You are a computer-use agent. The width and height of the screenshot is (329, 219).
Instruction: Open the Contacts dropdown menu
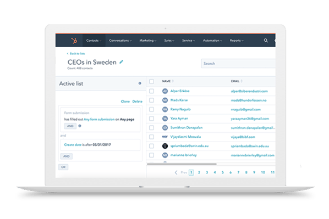[94, 41]
